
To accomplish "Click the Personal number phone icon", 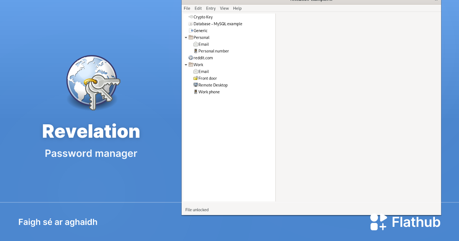I will coord(195,51).
